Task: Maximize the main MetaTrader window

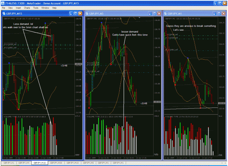Action: click(x=220, y=3)
